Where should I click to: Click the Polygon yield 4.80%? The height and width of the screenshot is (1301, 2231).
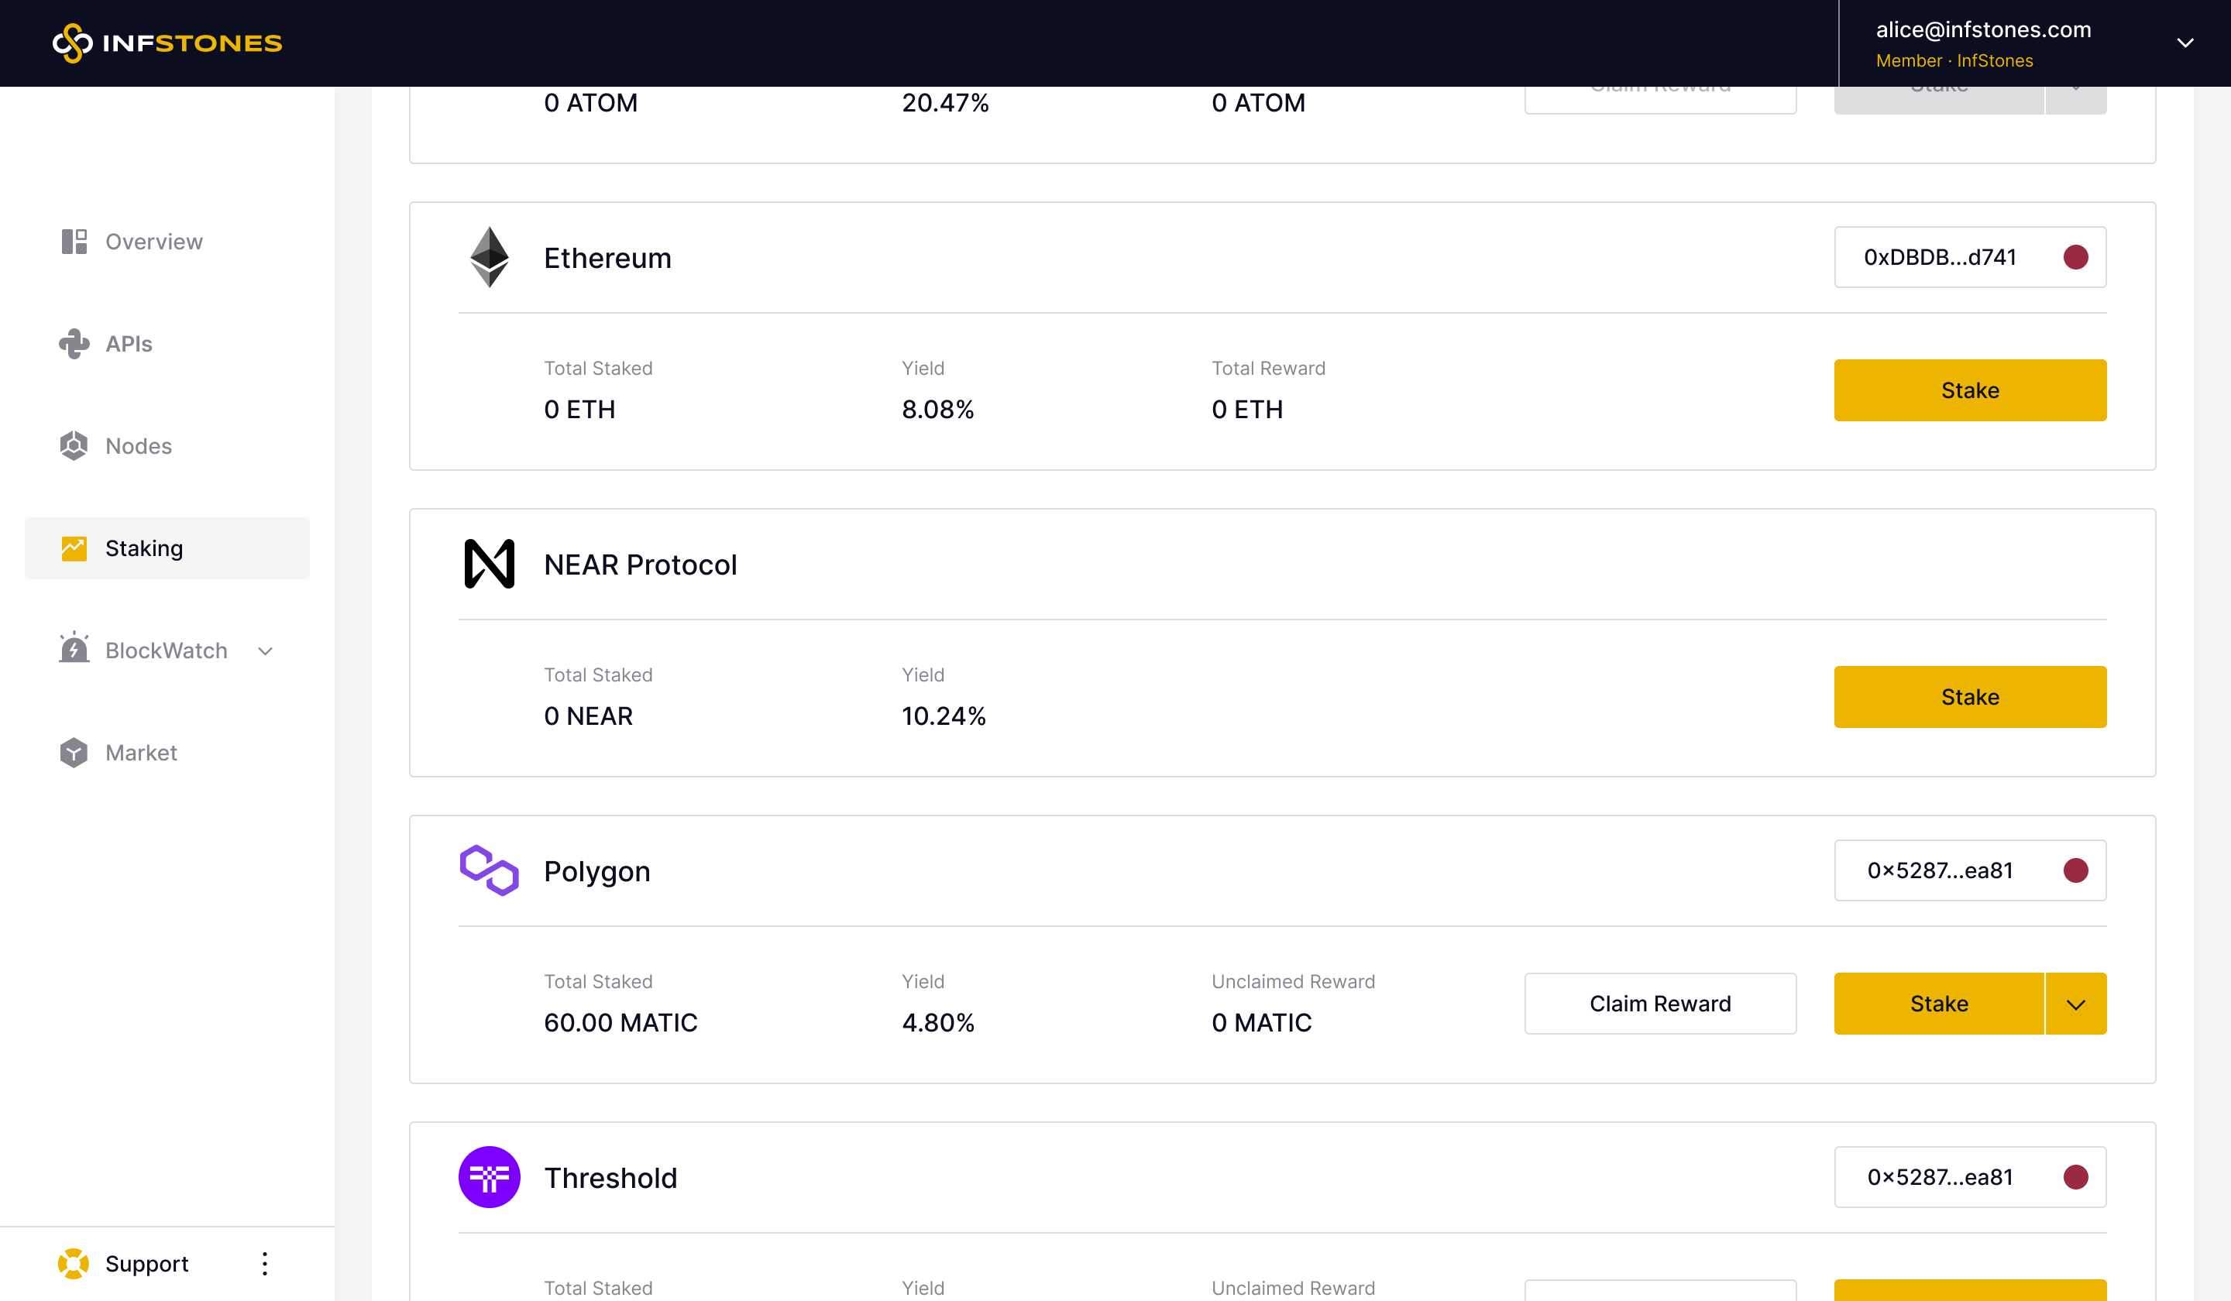(937, 1022)
